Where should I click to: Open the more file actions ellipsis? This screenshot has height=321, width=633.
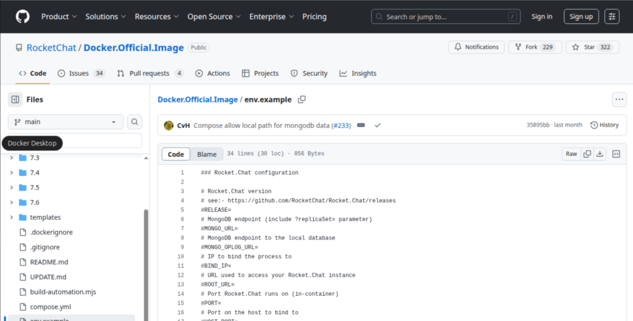[619, 99]
